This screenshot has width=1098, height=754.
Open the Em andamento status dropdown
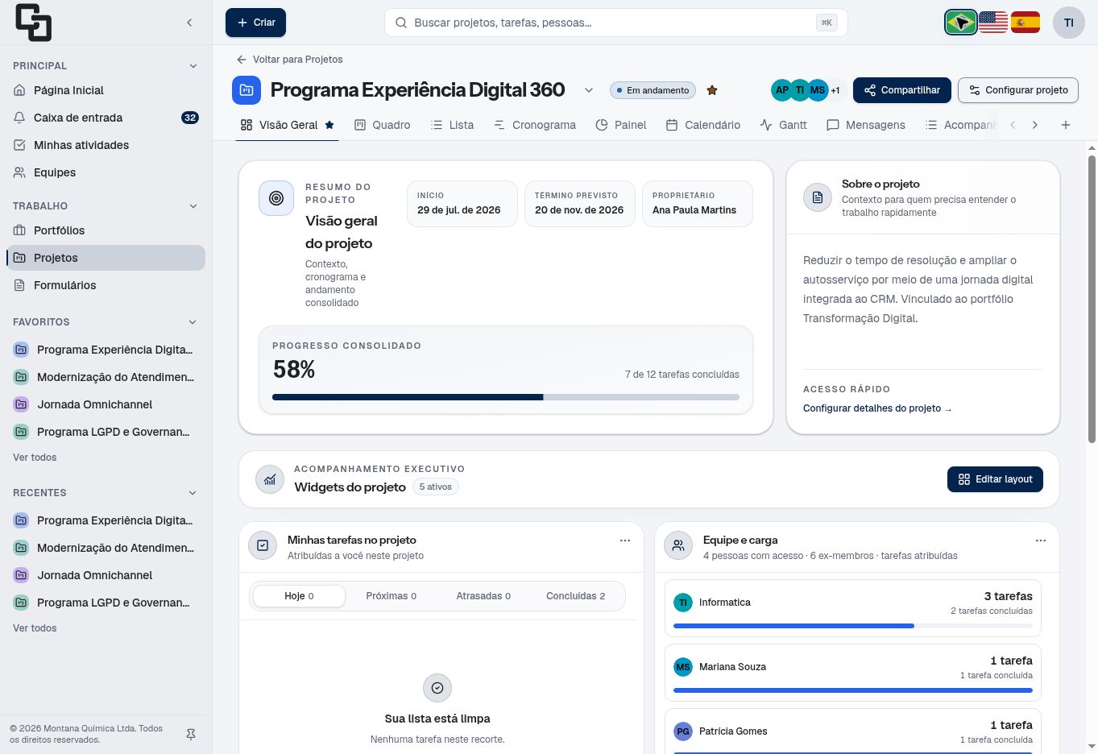[653, 90]
